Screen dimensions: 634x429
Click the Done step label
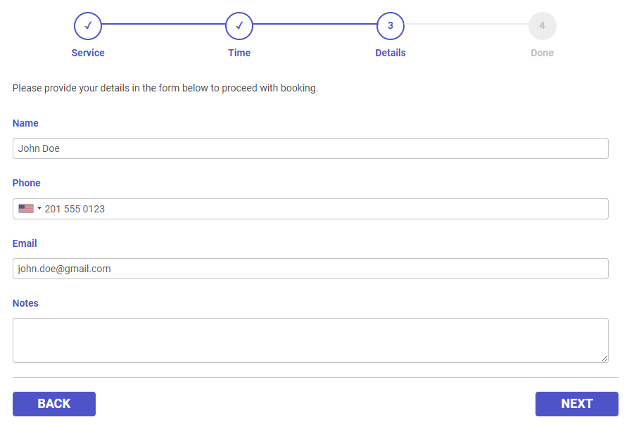[x=542, y=53]
